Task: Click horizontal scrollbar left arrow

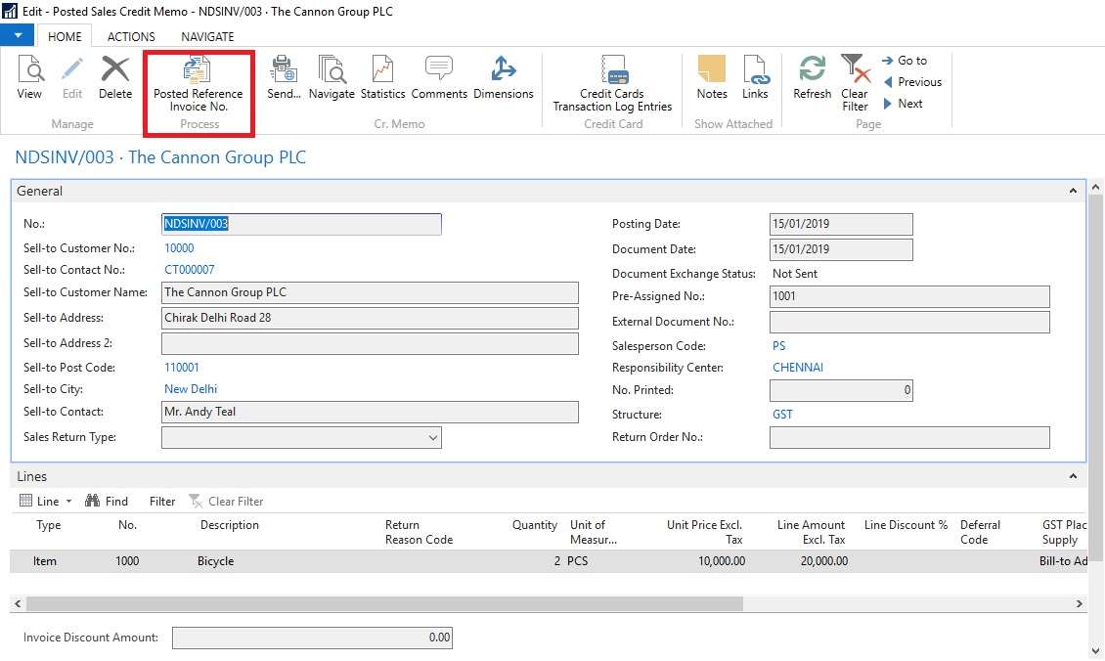Action: [x=18, y=604]
